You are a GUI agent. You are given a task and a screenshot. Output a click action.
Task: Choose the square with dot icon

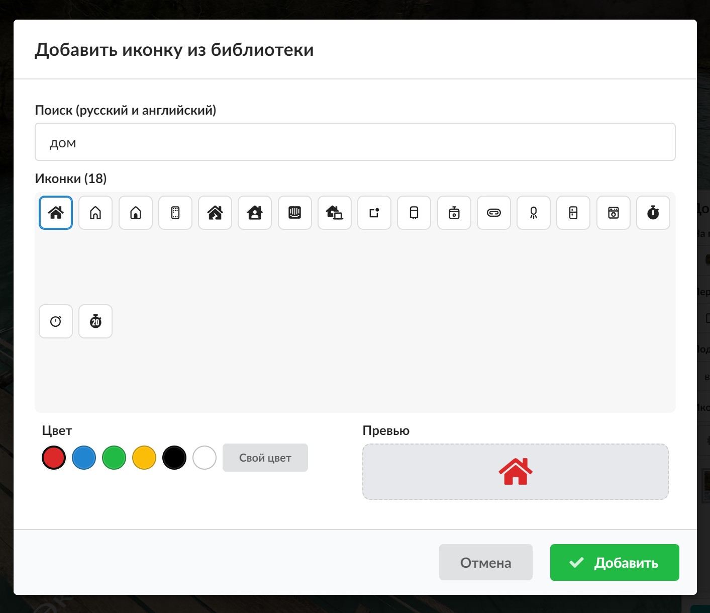[374, 213]
